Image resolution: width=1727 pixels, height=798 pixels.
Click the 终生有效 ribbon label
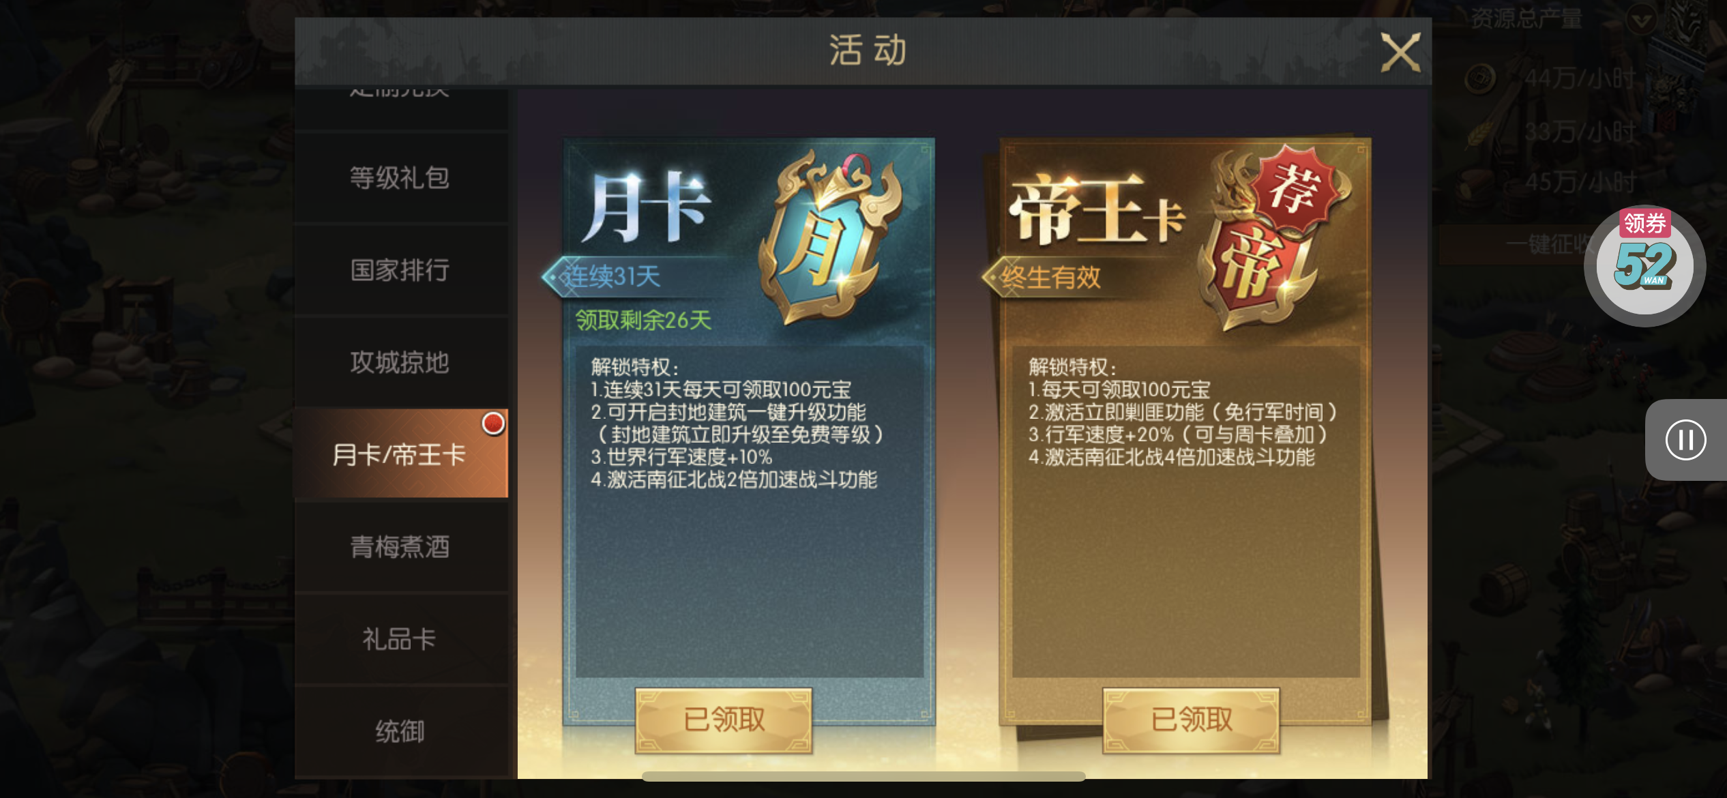click(x=1050, y=278)
